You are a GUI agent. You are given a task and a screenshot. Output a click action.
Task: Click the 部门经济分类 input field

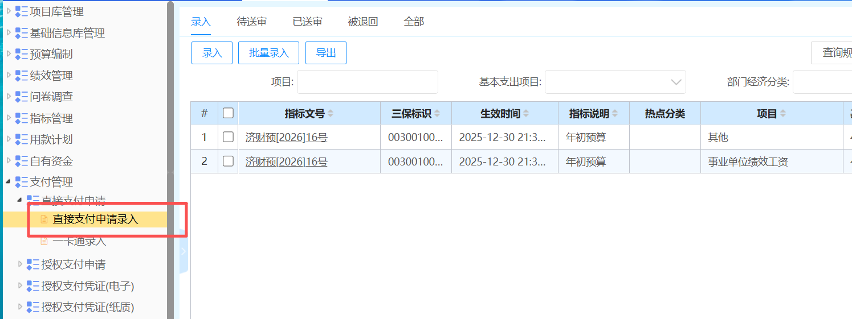[x=822, y=82]
